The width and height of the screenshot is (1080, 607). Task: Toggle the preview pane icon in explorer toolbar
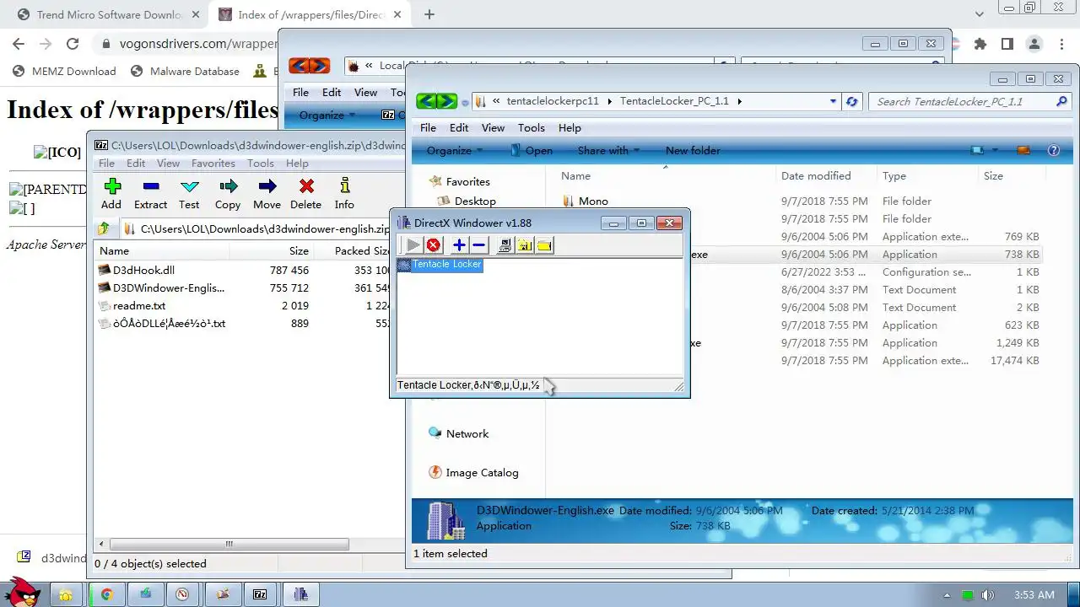[1023, 151]
